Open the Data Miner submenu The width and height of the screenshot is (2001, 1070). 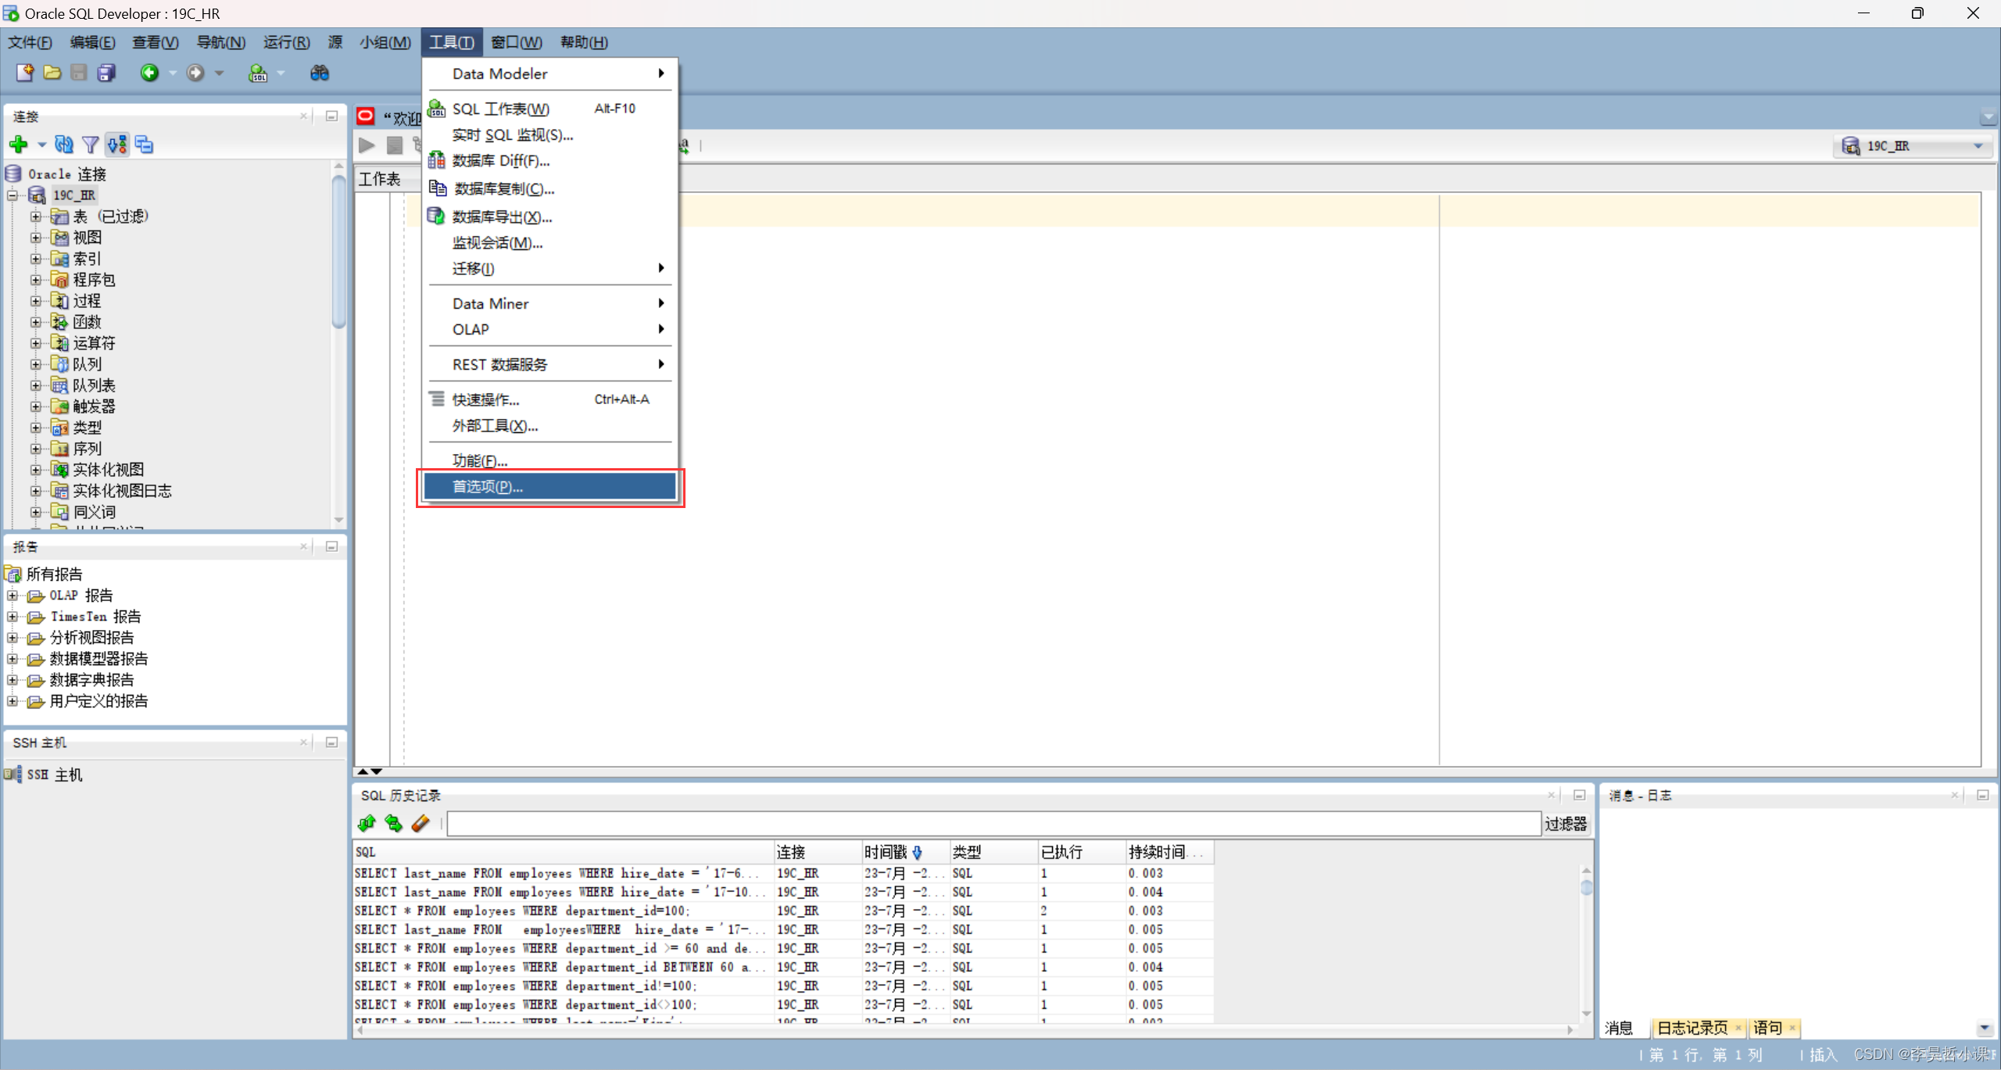[550, 303]
